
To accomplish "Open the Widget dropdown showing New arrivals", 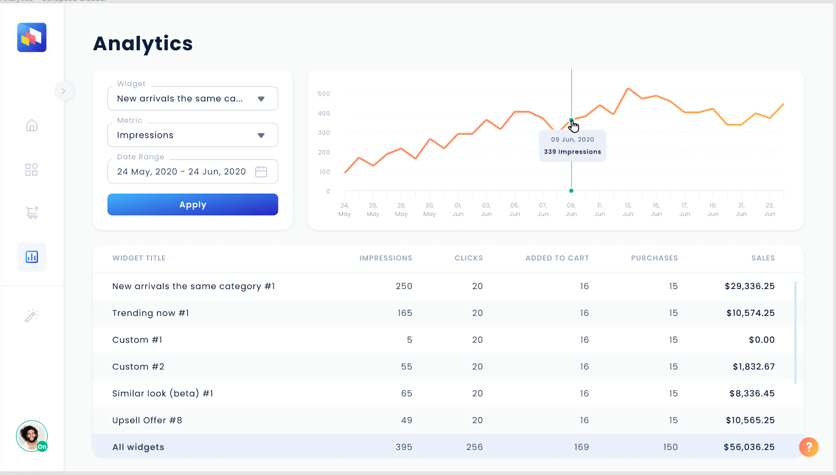I will 192,98.
